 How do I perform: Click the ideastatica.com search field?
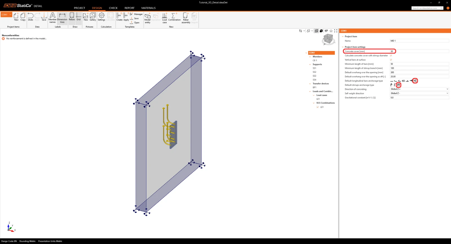[427, 8]
